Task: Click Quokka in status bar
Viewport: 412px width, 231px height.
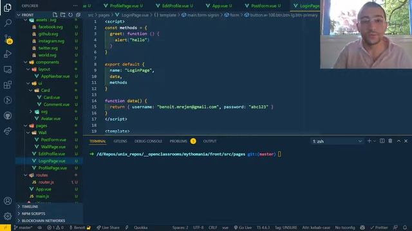Action: pyautogui.click(x=140, y=228)
